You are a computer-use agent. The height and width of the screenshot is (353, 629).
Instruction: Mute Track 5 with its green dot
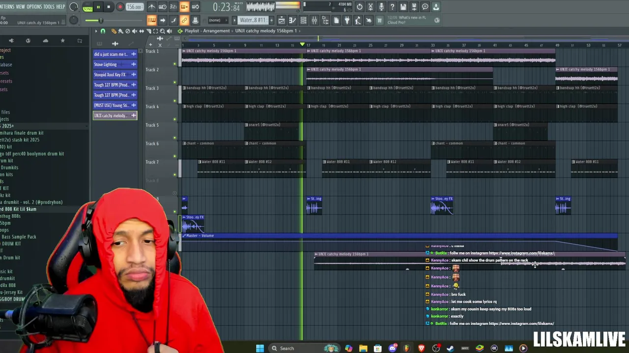[x=174, y=138]
